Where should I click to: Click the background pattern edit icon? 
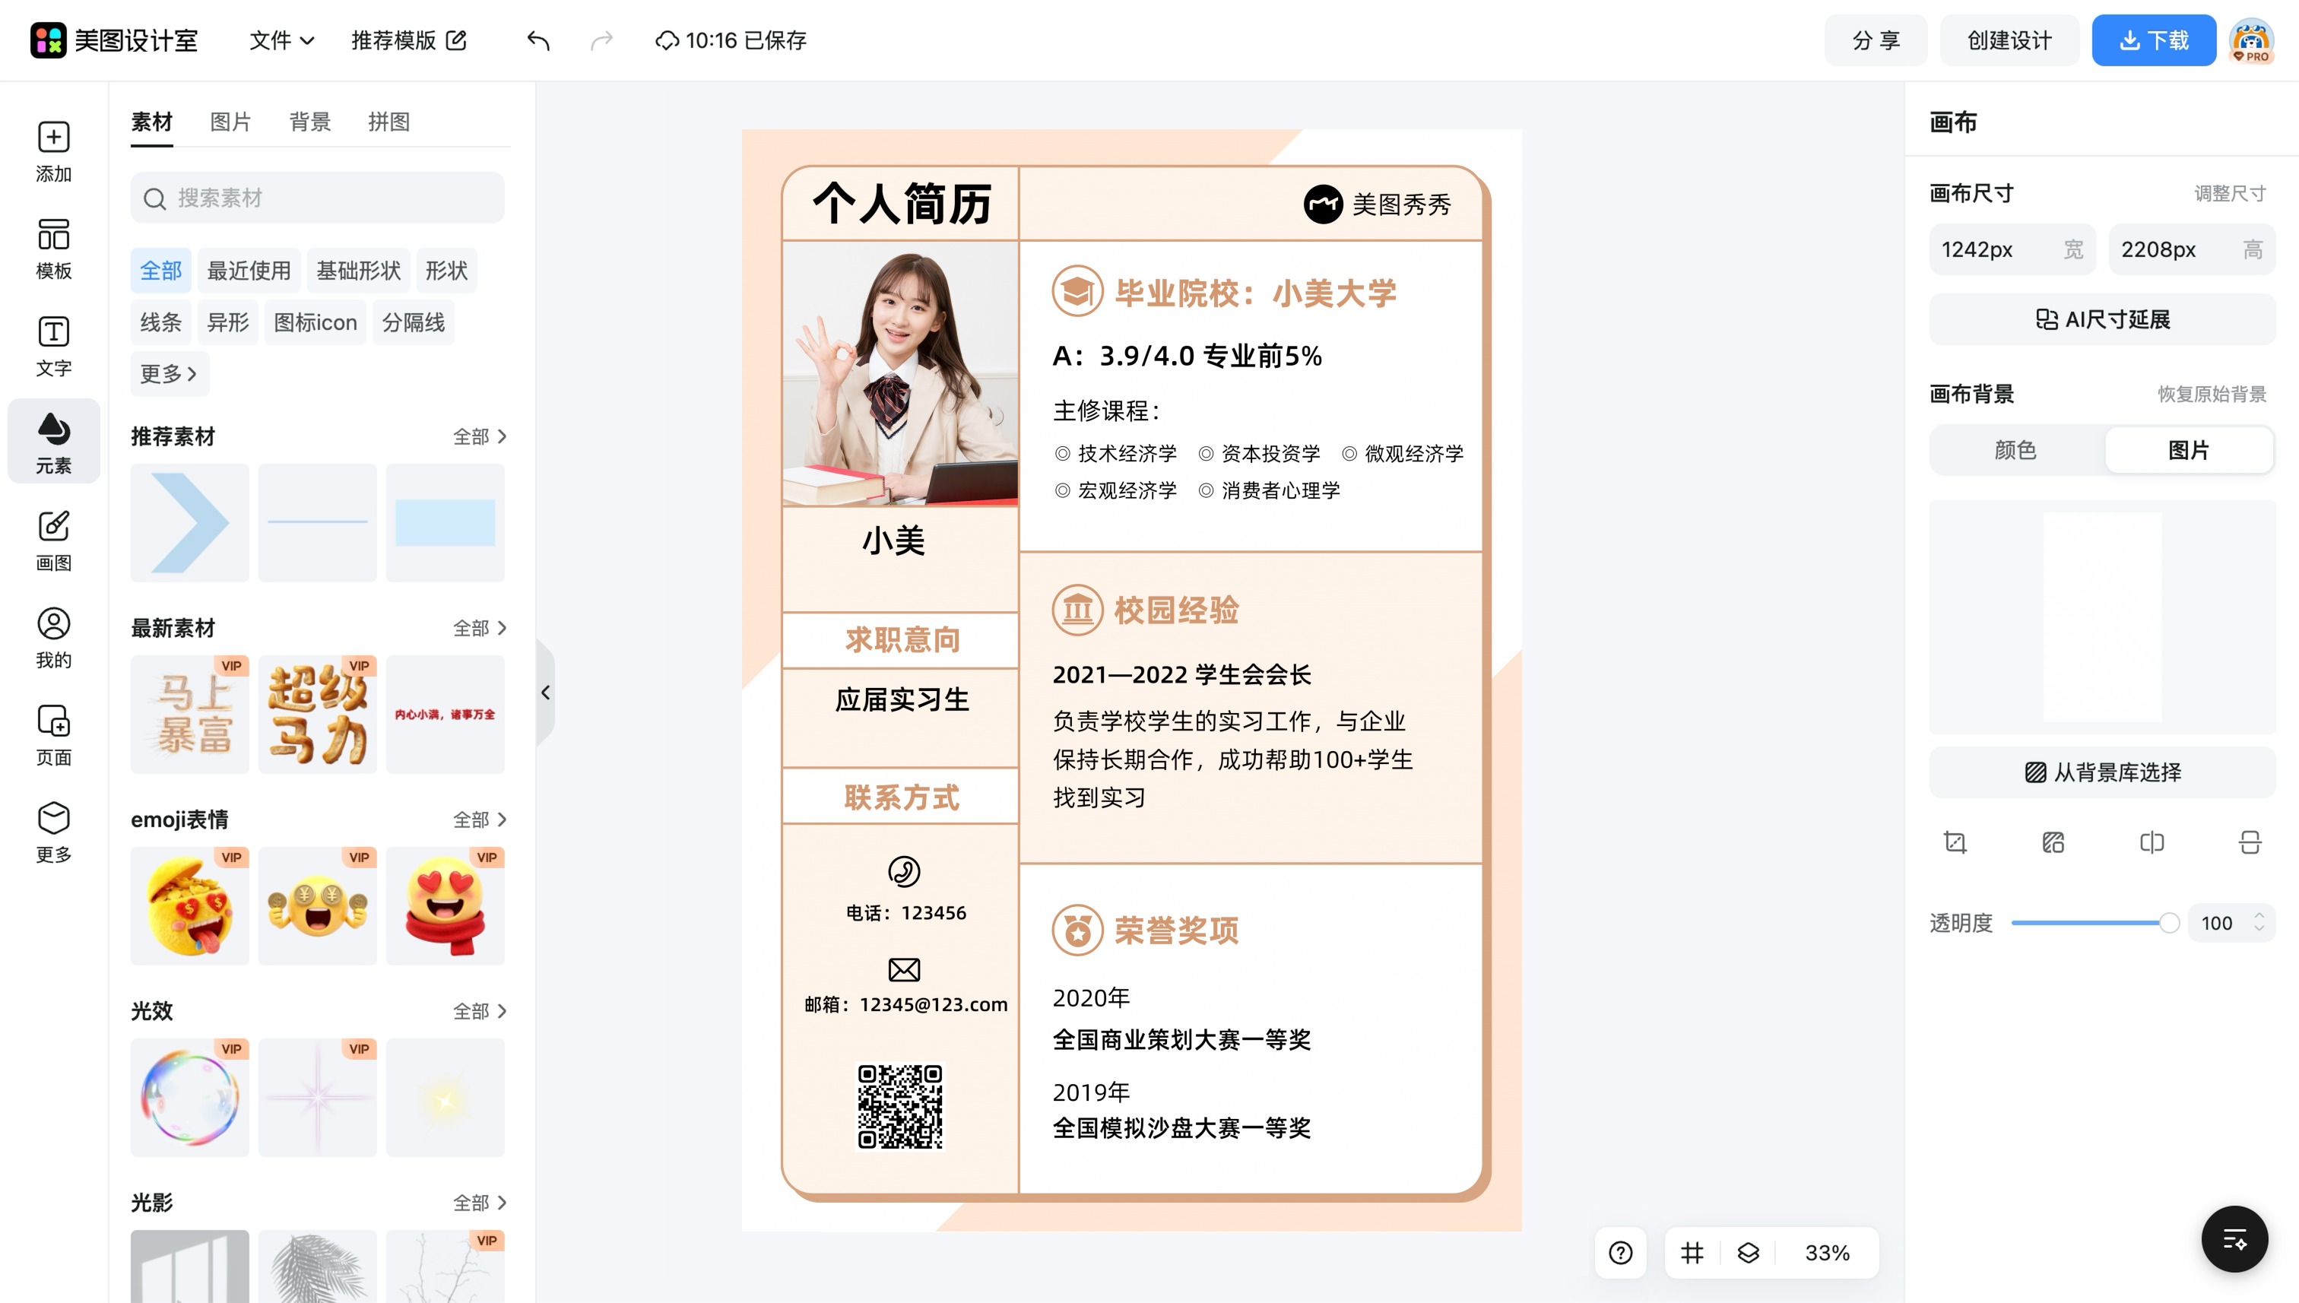coord(2053,842)
